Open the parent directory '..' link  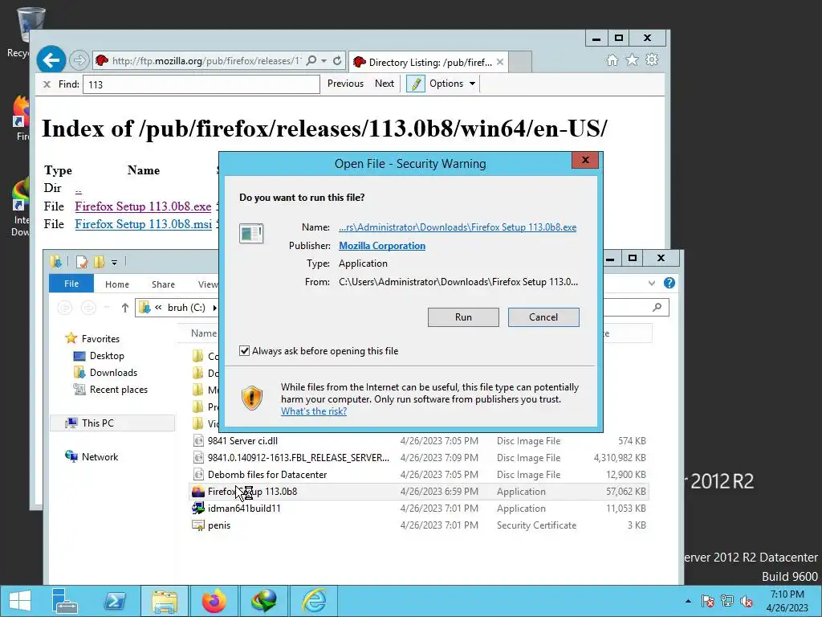[x=78, y=189]
